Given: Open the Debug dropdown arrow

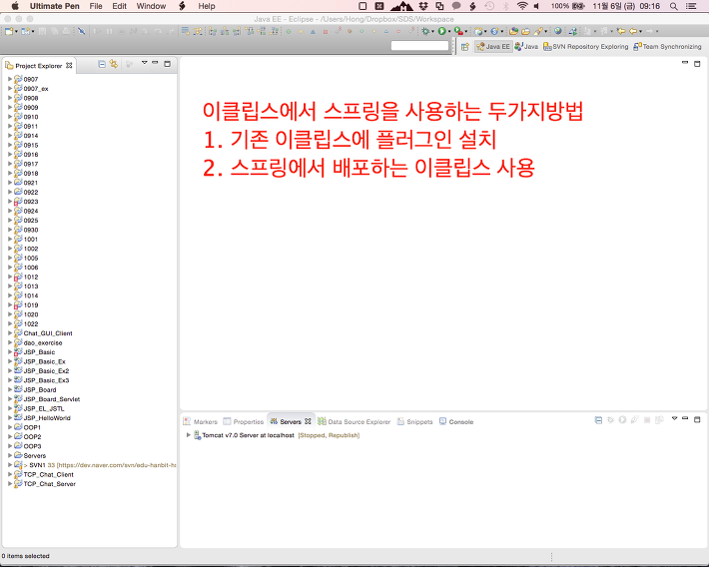Looking at the screenshot, I should 432,32.
